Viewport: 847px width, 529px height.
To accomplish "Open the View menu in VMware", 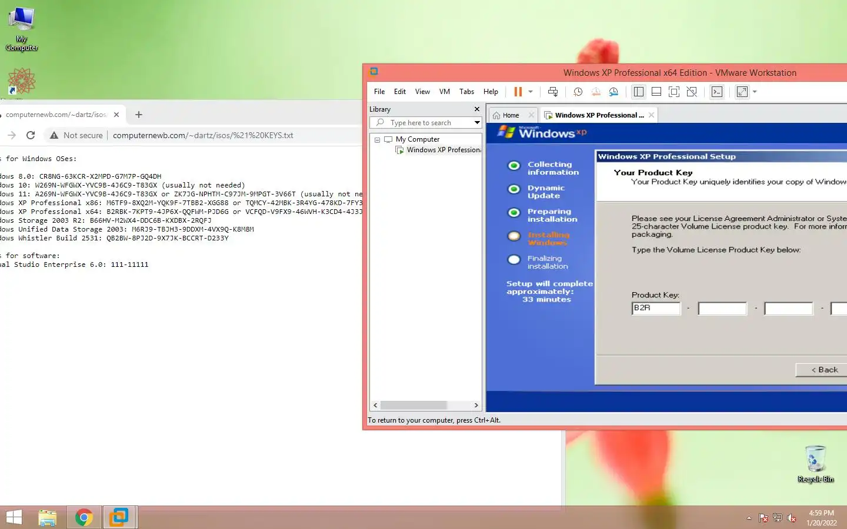I will 422,92.
